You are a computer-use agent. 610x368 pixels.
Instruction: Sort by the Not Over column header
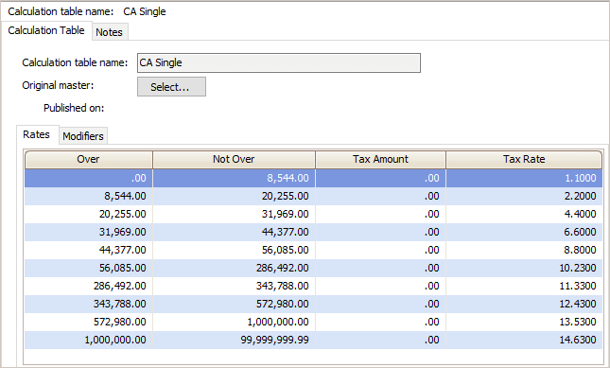[x=234, y=160]
